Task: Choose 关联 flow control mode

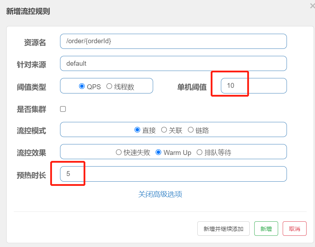Action: click(x=164, y=130)
